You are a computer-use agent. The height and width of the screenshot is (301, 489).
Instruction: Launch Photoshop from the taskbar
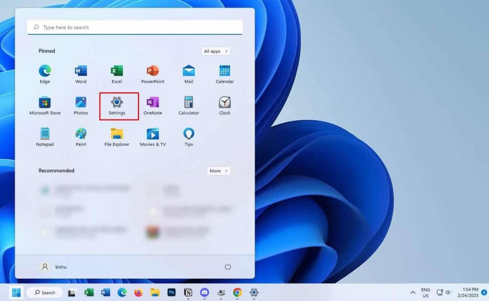pyautogui.click(x=171, y=292)
